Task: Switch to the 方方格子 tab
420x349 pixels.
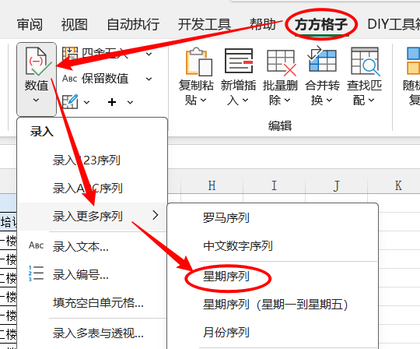Action: [x=321, y=24]
